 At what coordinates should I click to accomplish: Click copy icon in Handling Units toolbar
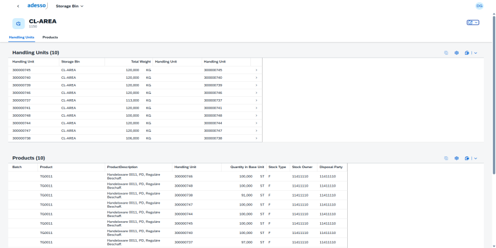pos(446,53)
